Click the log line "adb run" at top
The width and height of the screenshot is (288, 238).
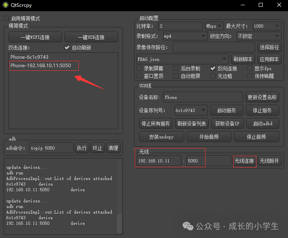[15, 173]
